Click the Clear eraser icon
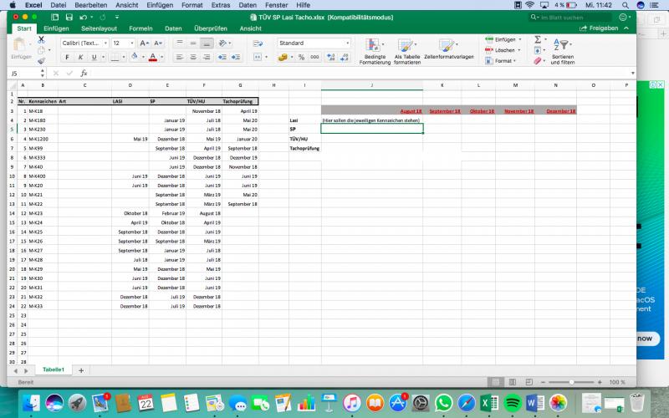Image resolution: width=669 pixels, height=418 pixels. tap(538, 61)
